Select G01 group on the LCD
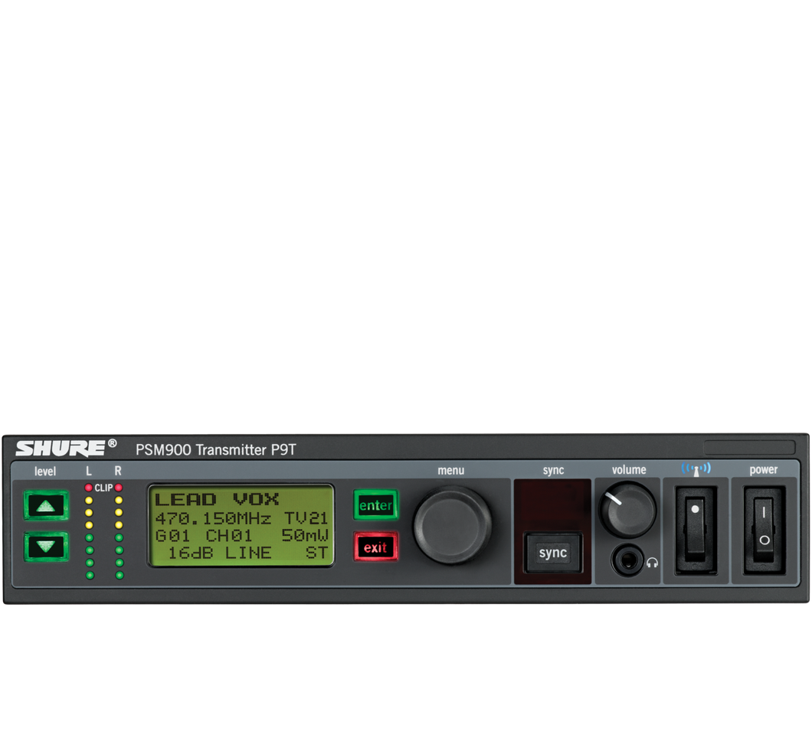812x738 pixels. click(172, 536)
